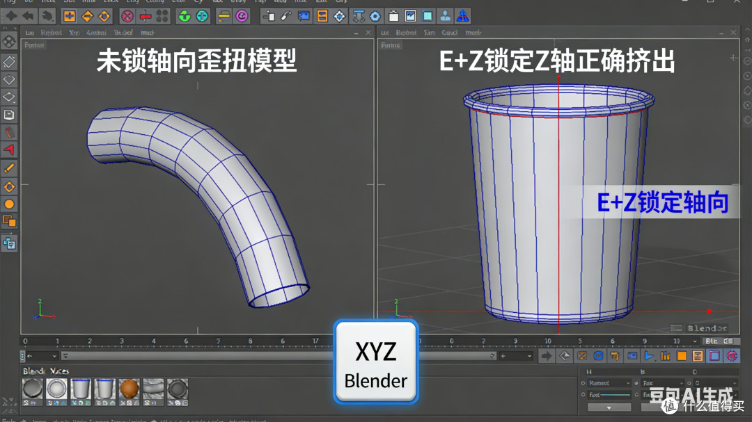Click the teal square icon in top toolbar
Image resolution: width=752 pixels, height=422 pixels.
tap(428, 16)
